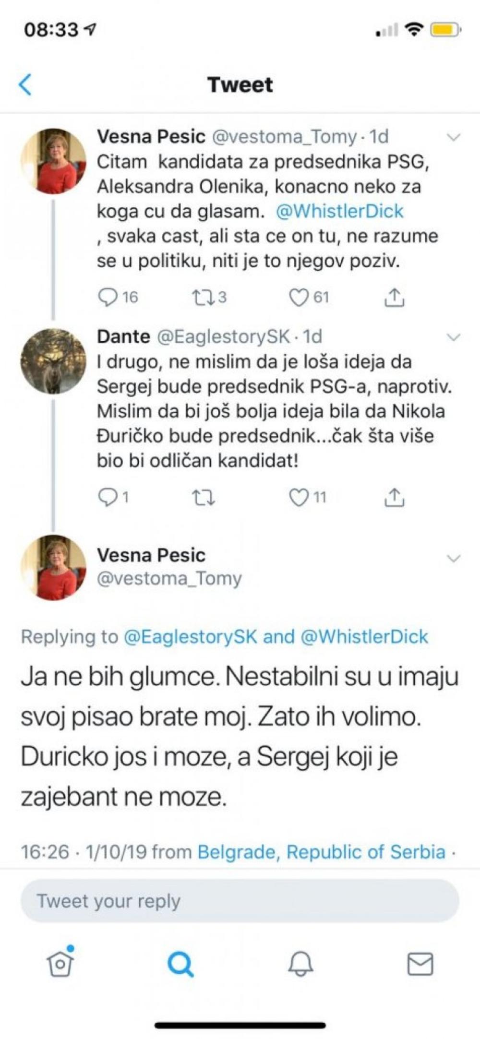Reply to Dante's tweet

107,498
